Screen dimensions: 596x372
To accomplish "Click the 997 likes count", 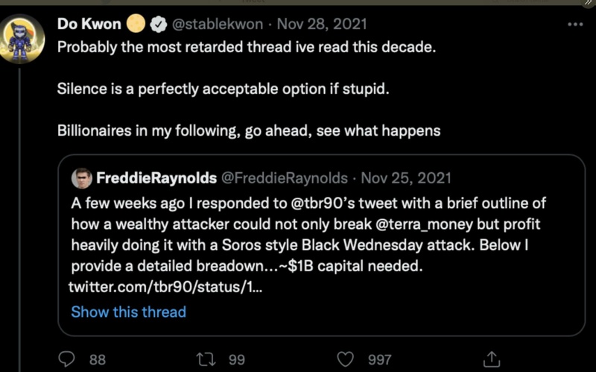I will (x=380, y=359).
